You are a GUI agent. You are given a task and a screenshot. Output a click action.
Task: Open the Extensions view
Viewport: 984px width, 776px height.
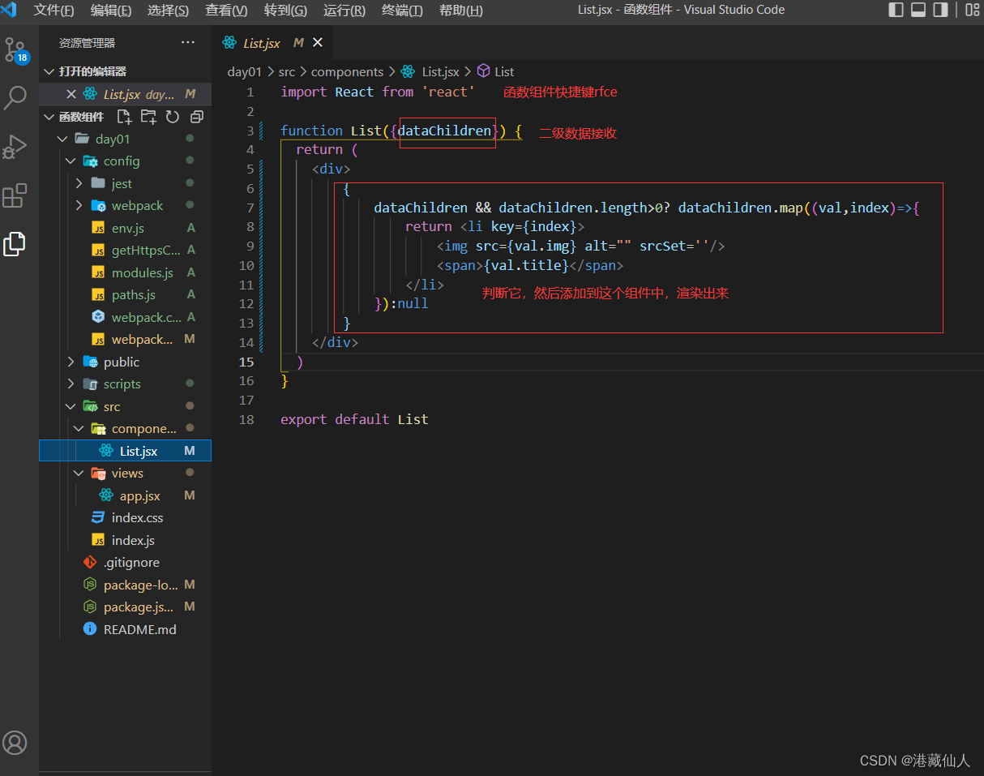tap(15, 195)
